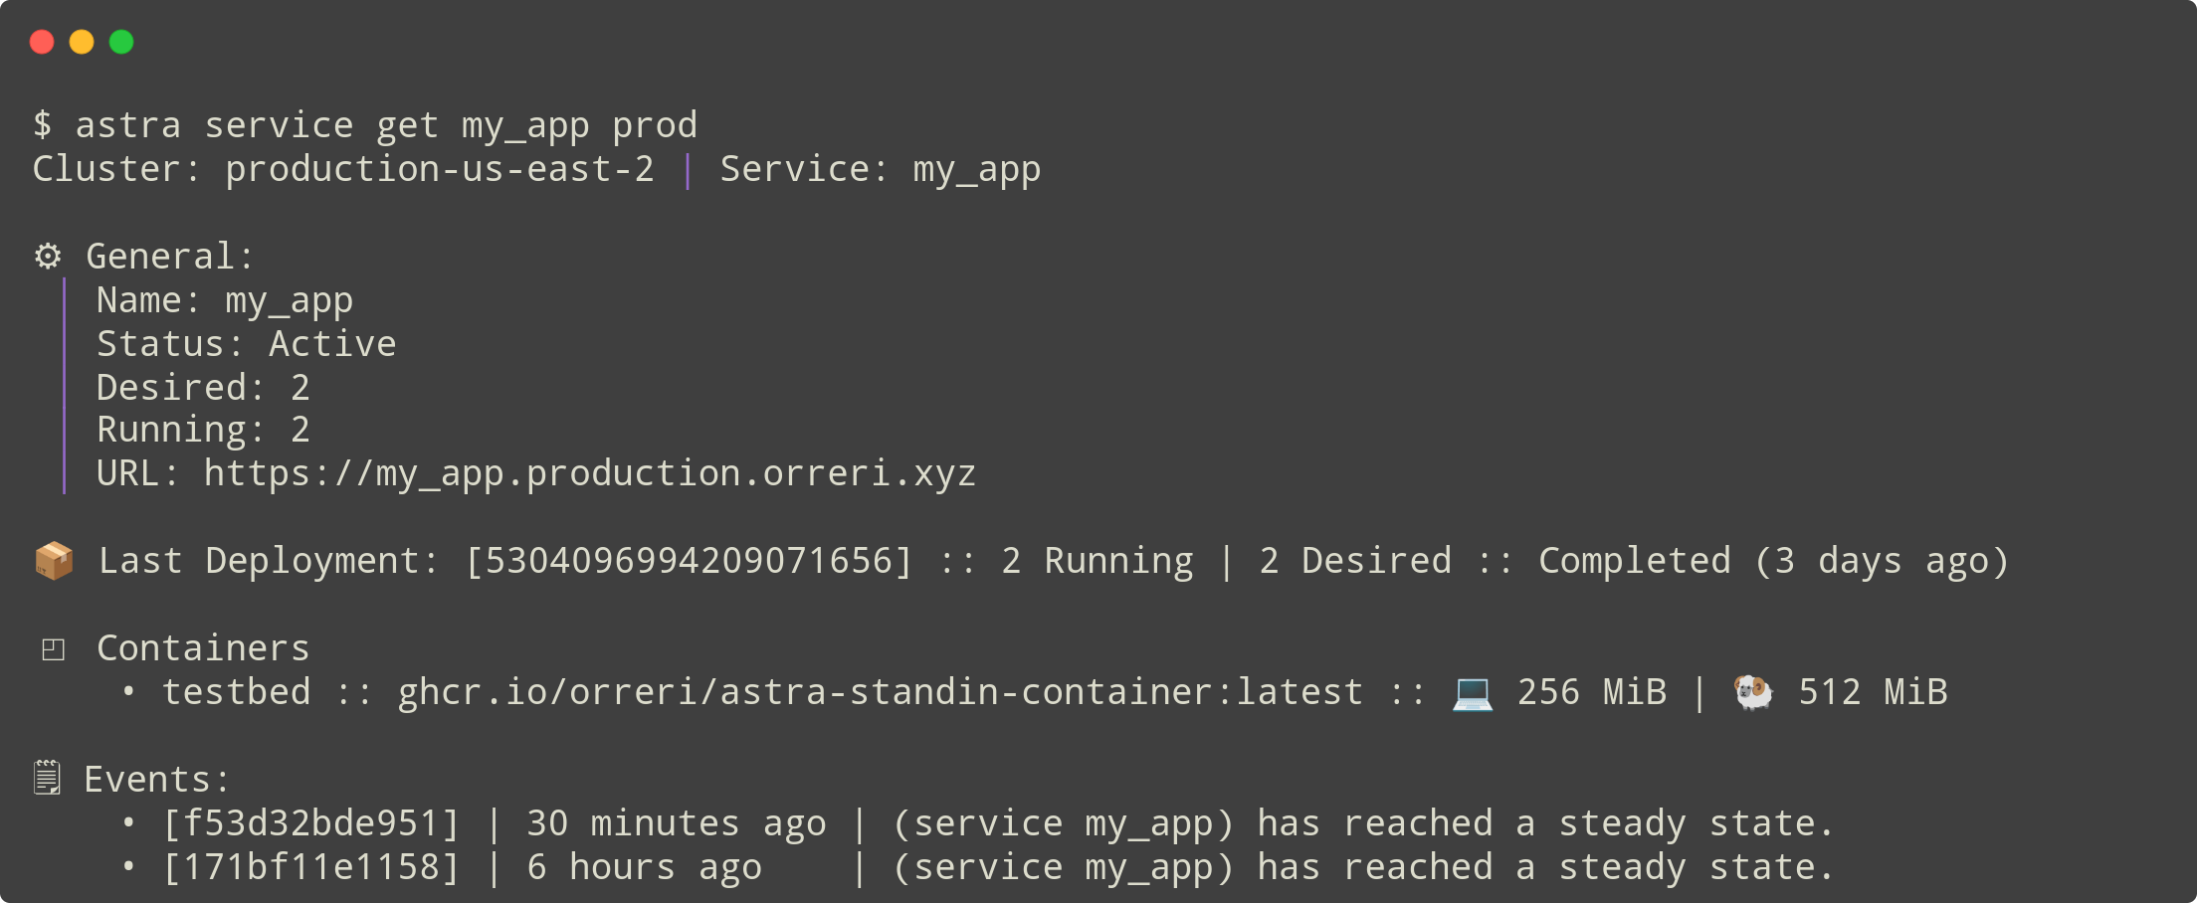Click the green maximize window button
Image resolution: width=2197 pixels, height=903 pixels.
click(x=121, y=42)
